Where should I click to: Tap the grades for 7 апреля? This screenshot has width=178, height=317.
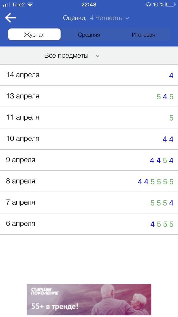point(162,203)
